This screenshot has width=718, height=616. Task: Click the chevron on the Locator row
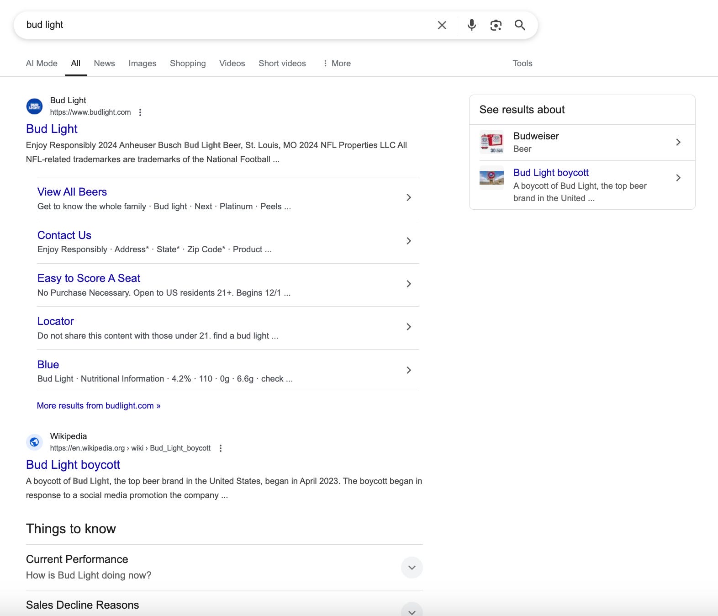coord(409,327)
